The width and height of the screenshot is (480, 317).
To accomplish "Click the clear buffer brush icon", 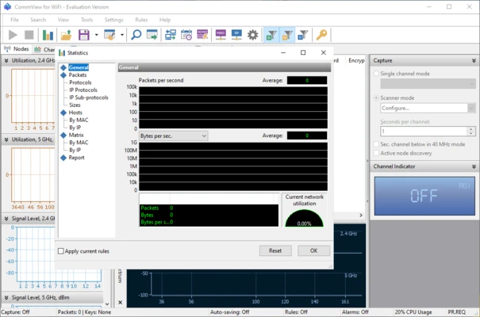I will click(109, 35).
